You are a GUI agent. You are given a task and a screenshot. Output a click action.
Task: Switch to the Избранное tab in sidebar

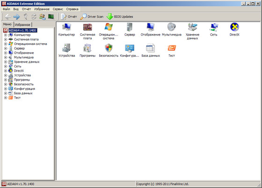tap(22, 25)
